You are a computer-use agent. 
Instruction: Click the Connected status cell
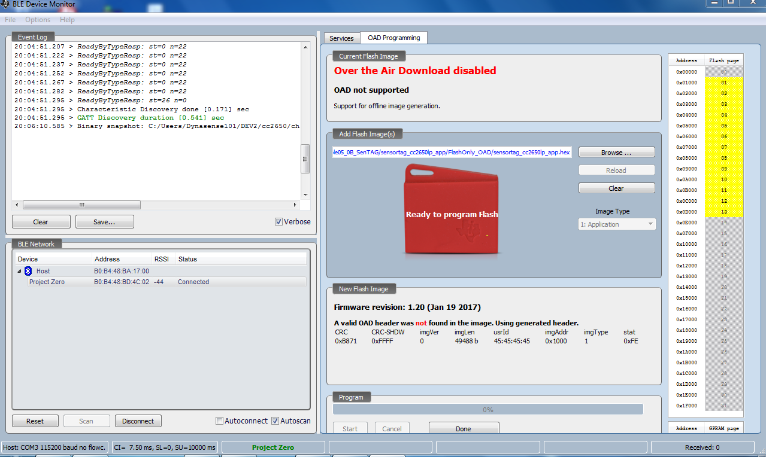193,282
